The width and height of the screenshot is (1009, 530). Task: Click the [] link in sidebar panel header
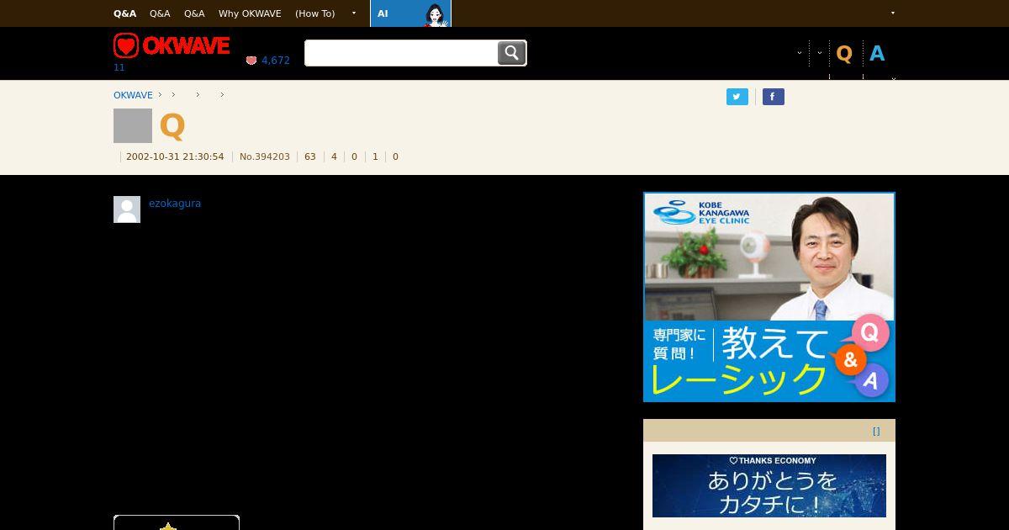876,431
